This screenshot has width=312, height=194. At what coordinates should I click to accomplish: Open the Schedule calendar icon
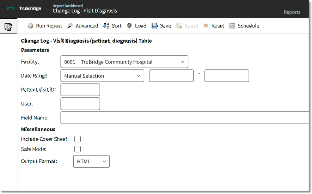pyautogui.click(x=232, y=26)
